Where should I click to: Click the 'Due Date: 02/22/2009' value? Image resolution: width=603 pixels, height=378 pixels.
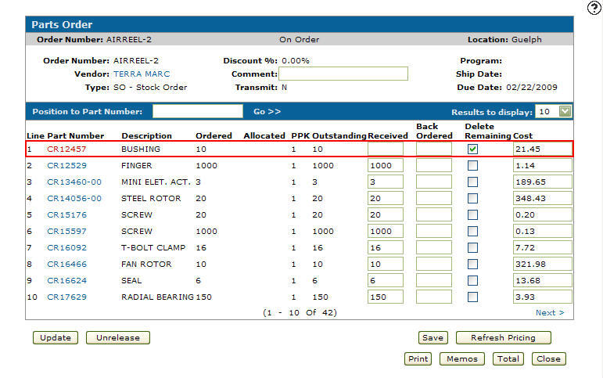(x=532, y=88)
